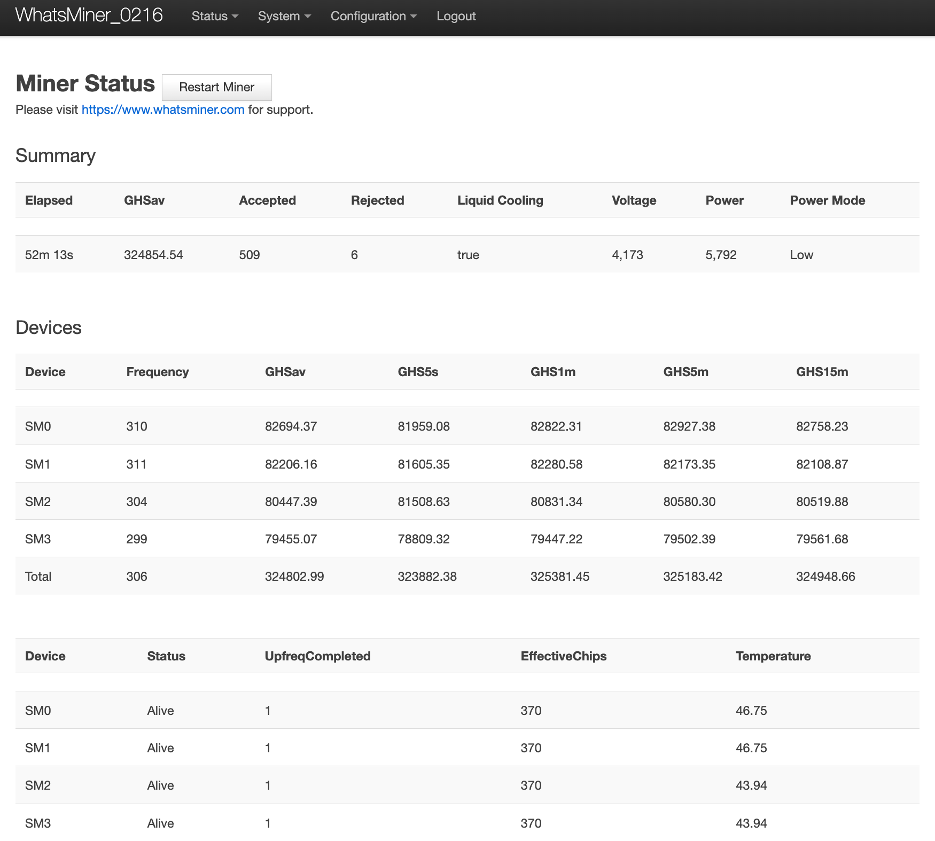Open the System dropdown menu
Image resolution: width=935 pixels, height=841 pixels.
(284, 16)
